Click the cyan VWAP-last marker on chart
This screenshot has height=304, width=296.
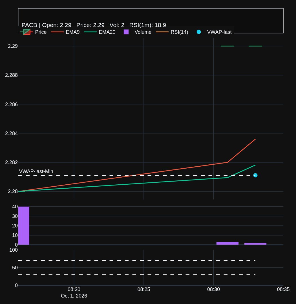pyautogui.click(x=255, y=175)
